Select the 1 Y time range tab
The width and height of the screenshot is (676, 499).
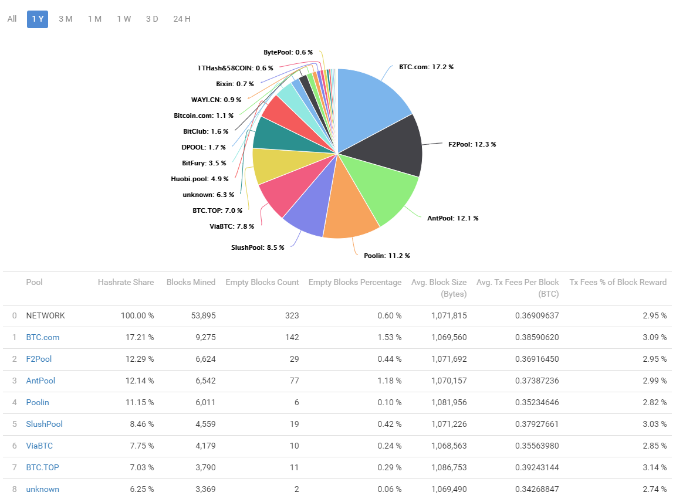[38, 19]
